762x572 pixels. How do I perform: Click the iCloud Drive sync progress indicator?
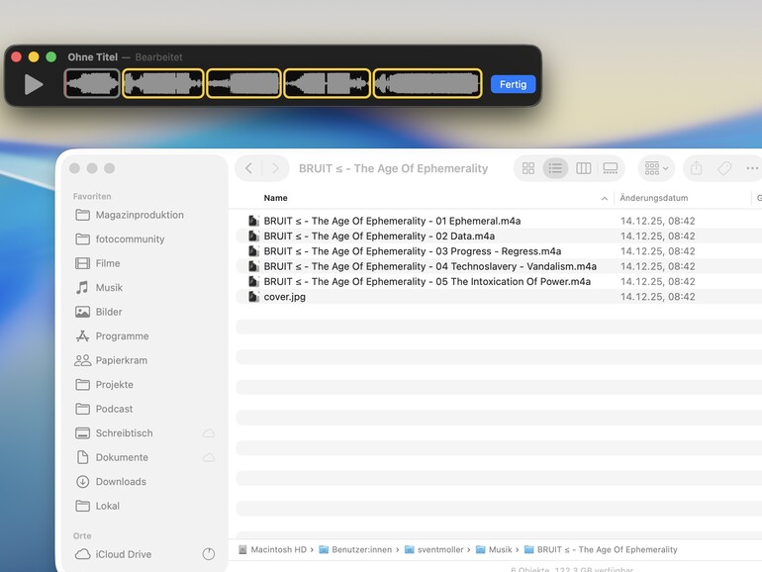click(x=209, y=554)
